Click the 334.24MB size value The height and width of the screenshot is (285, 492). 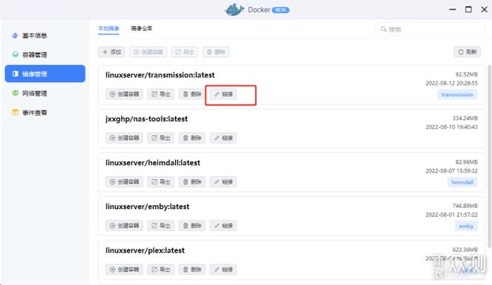point(465,119)
